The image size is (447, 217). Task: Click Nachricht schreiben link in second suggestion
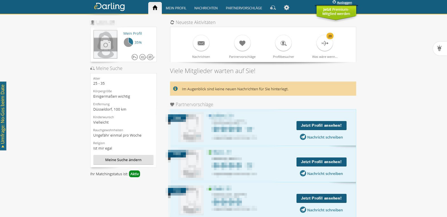click(325, 174)
